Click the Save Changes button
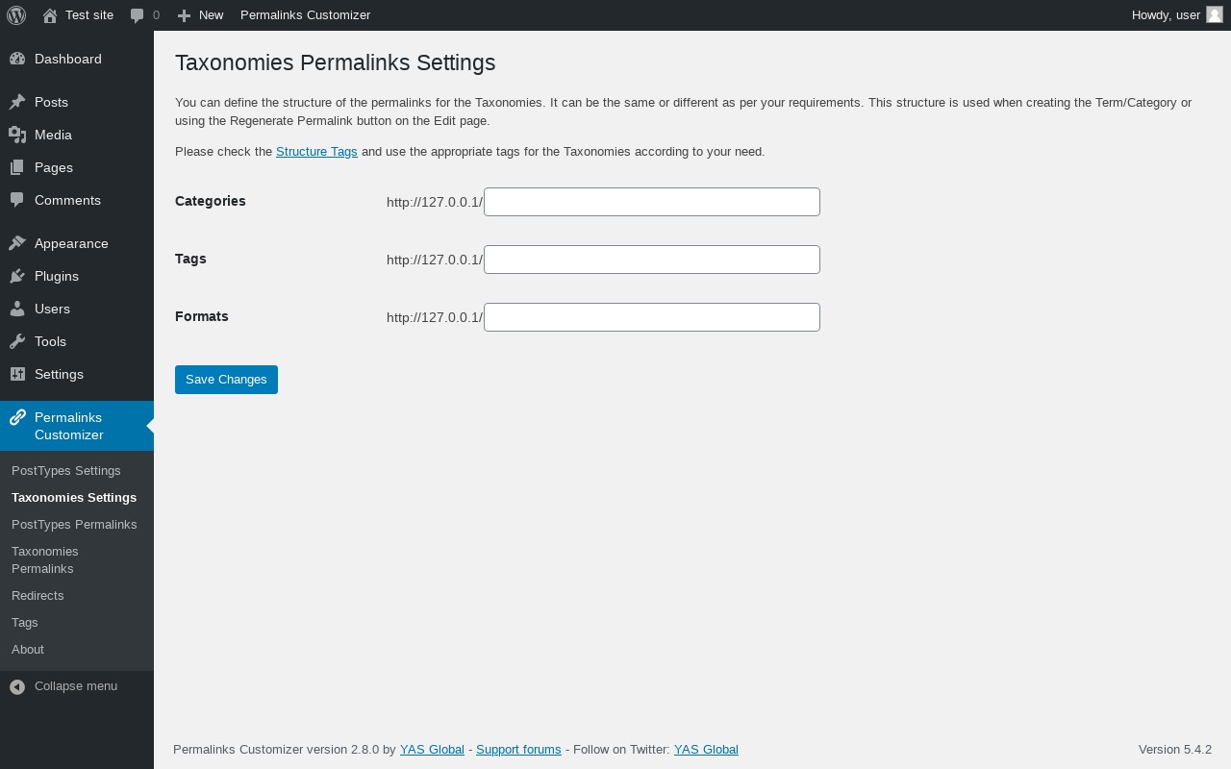 point(226,380)
